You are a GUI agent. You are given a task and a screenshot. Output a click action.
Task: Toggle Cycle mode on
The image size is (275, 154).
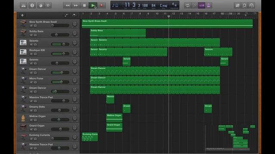click(x=187, y=6)
